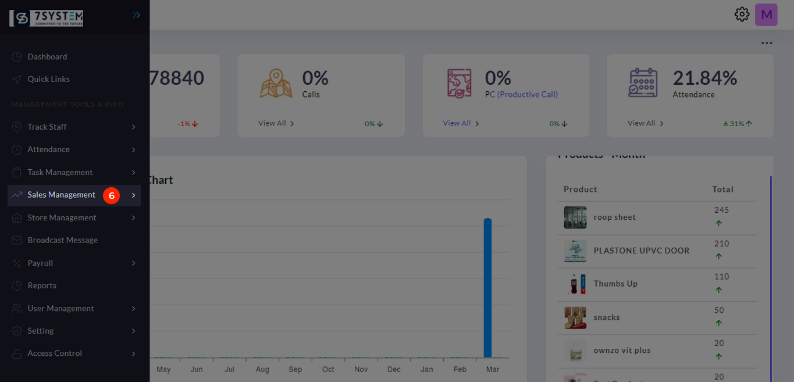Click the blue March bar in chart
This screenshot has width=794, height=382.
point(487,288)
